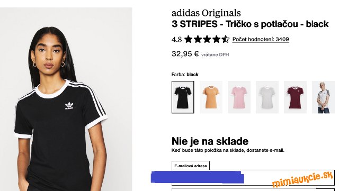Choose the orange t-shirt color variant

click(211, 97)
